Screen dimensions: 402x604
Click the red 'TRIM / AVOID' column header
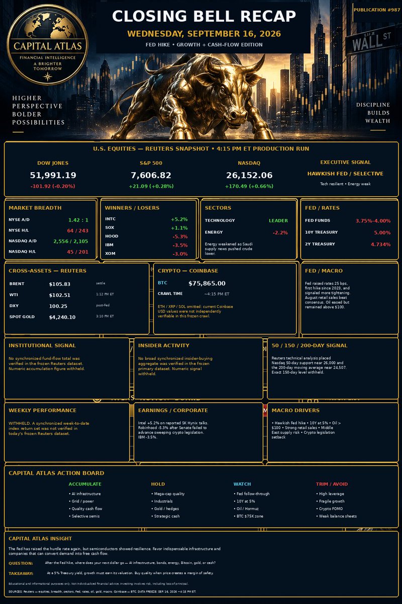coord(332,484)
